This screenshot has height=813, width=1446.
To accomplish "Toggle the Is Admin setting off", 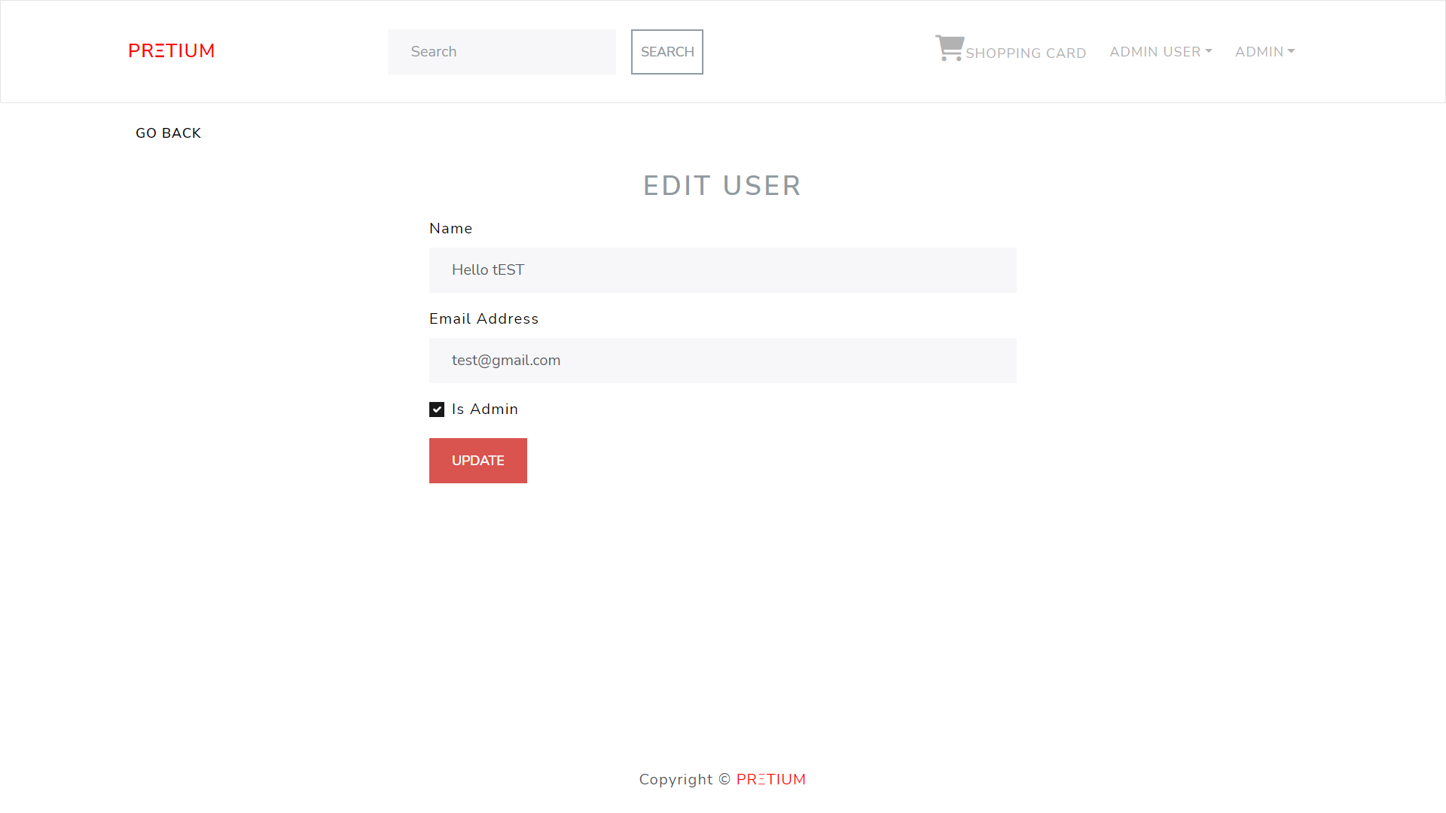I will pos(438,409).
